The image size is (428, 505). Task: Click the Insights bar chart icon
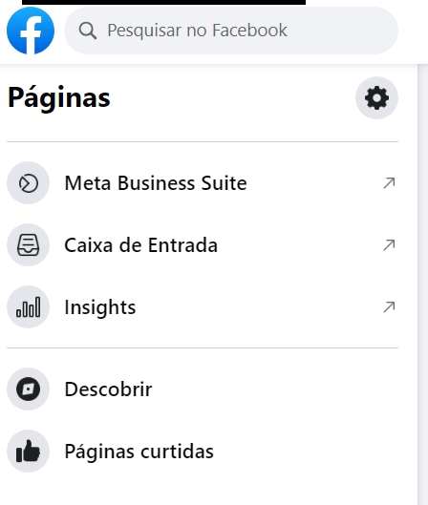click(28, 307)
